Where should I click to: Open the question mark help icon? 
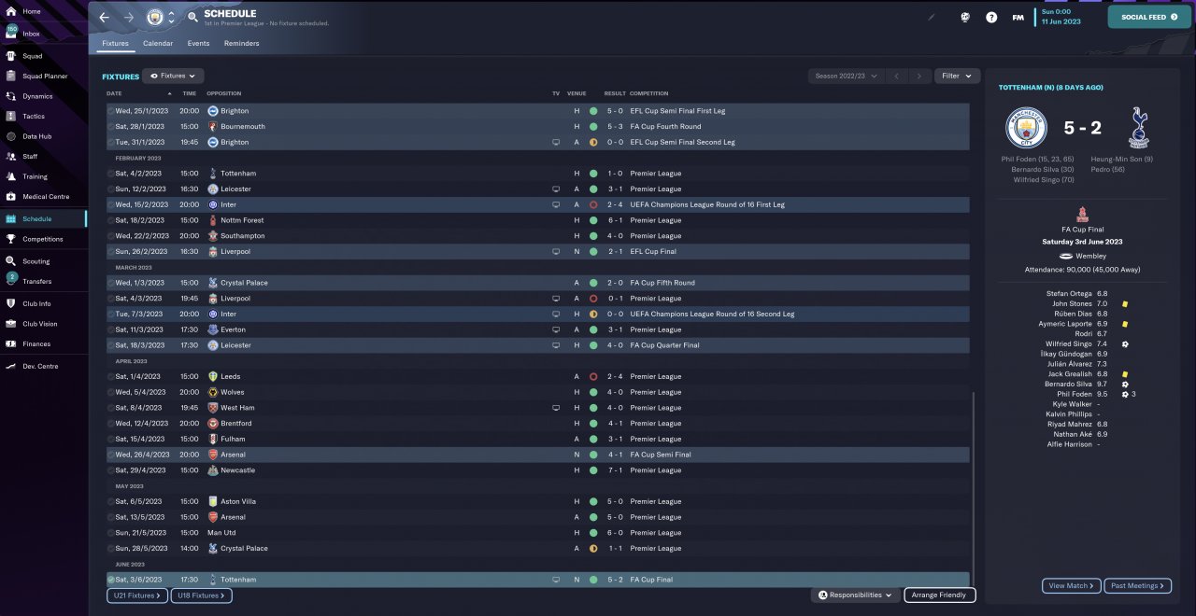991,17
